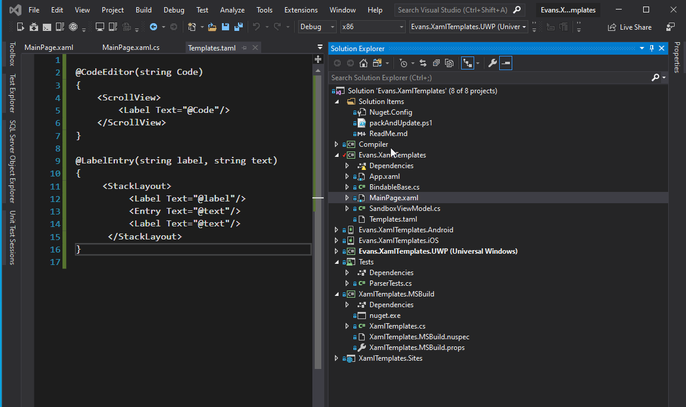Toggle auto-hide pin on Solution Explorer
Image resolution: width=686 pixels, height=407 pixels.
pyautogui.click(x=651, y=49)
